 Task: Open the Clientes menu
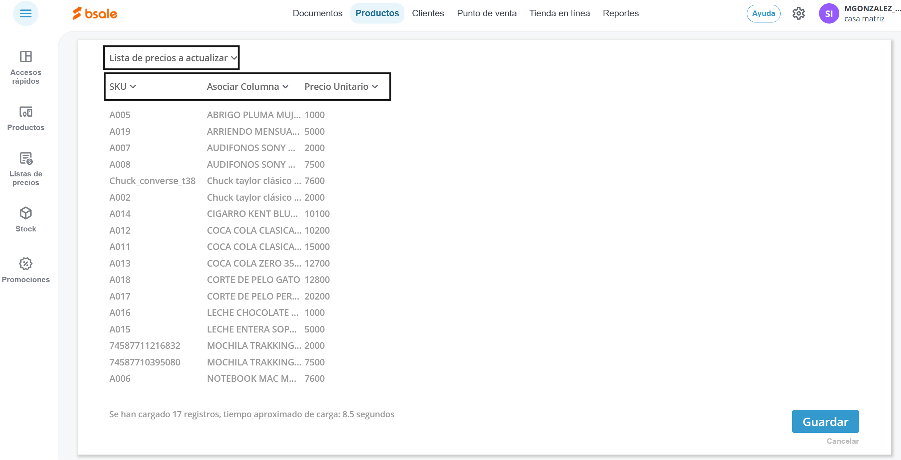coord(428,13)
